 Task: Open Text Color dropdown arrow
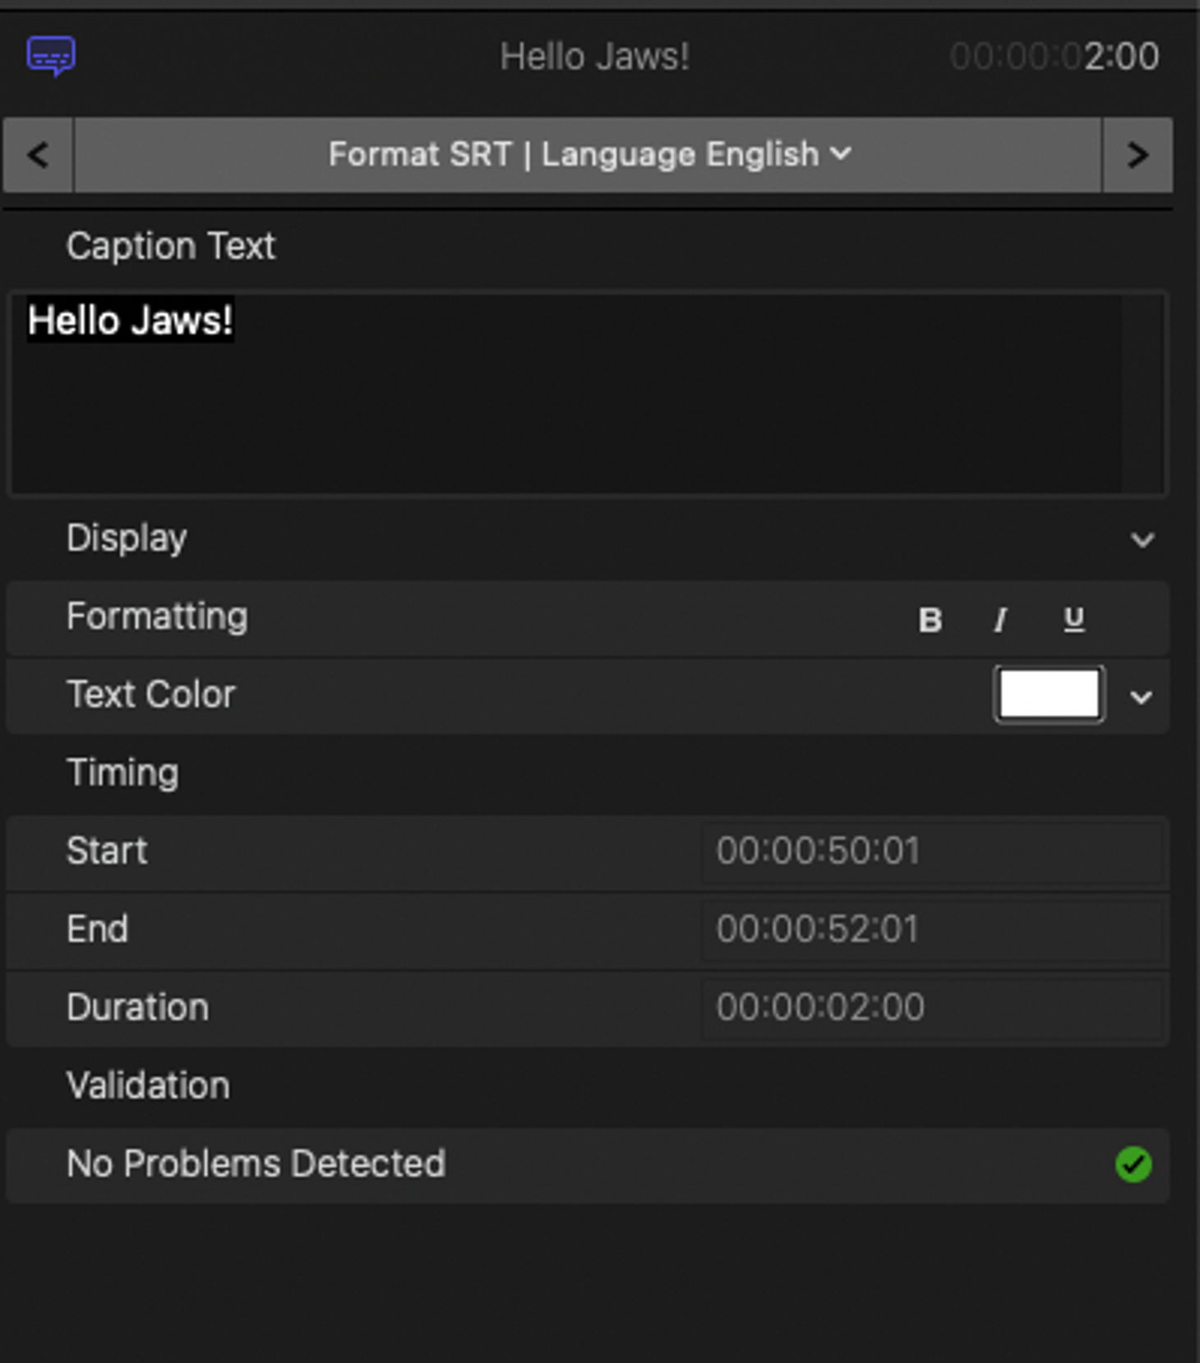pyautogui.click(x=1141, y=697)
